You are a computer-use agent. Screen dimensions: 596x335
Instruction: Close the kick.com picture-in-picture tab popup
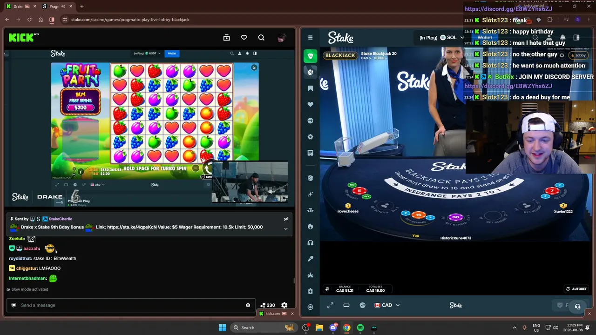(x=292, y=314)
